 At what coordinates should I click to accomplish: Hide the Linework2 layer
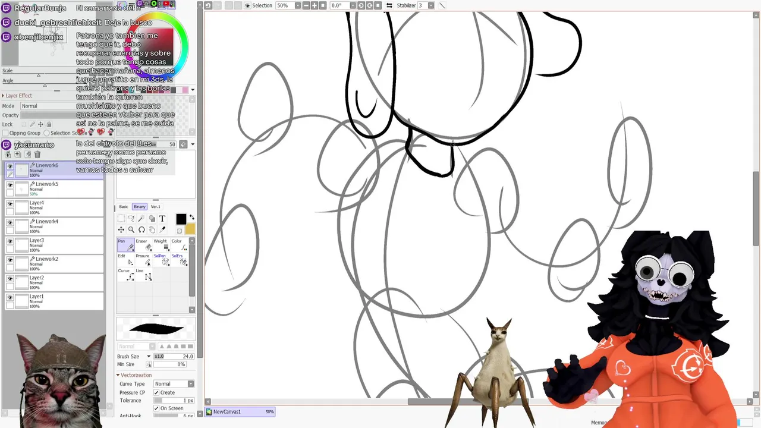10,260
